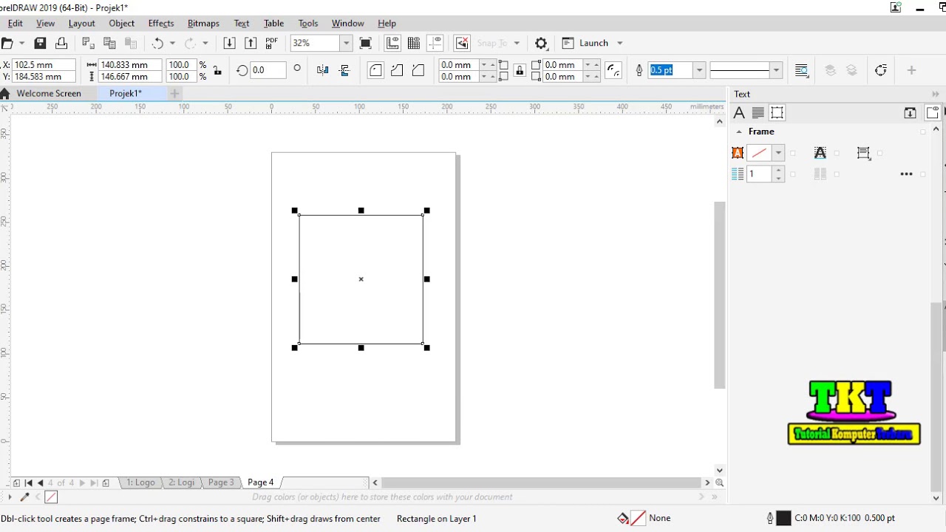Click the Convert to curves icon
This screenshot has width=946, height=532.
(x=880, y=70)
